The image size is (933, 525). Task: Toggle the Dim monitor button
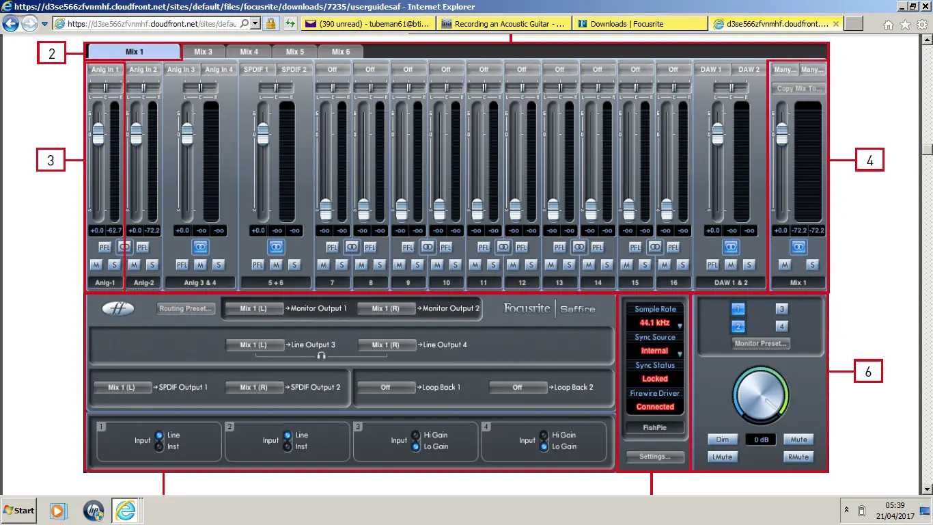click(x=722, y=440)
